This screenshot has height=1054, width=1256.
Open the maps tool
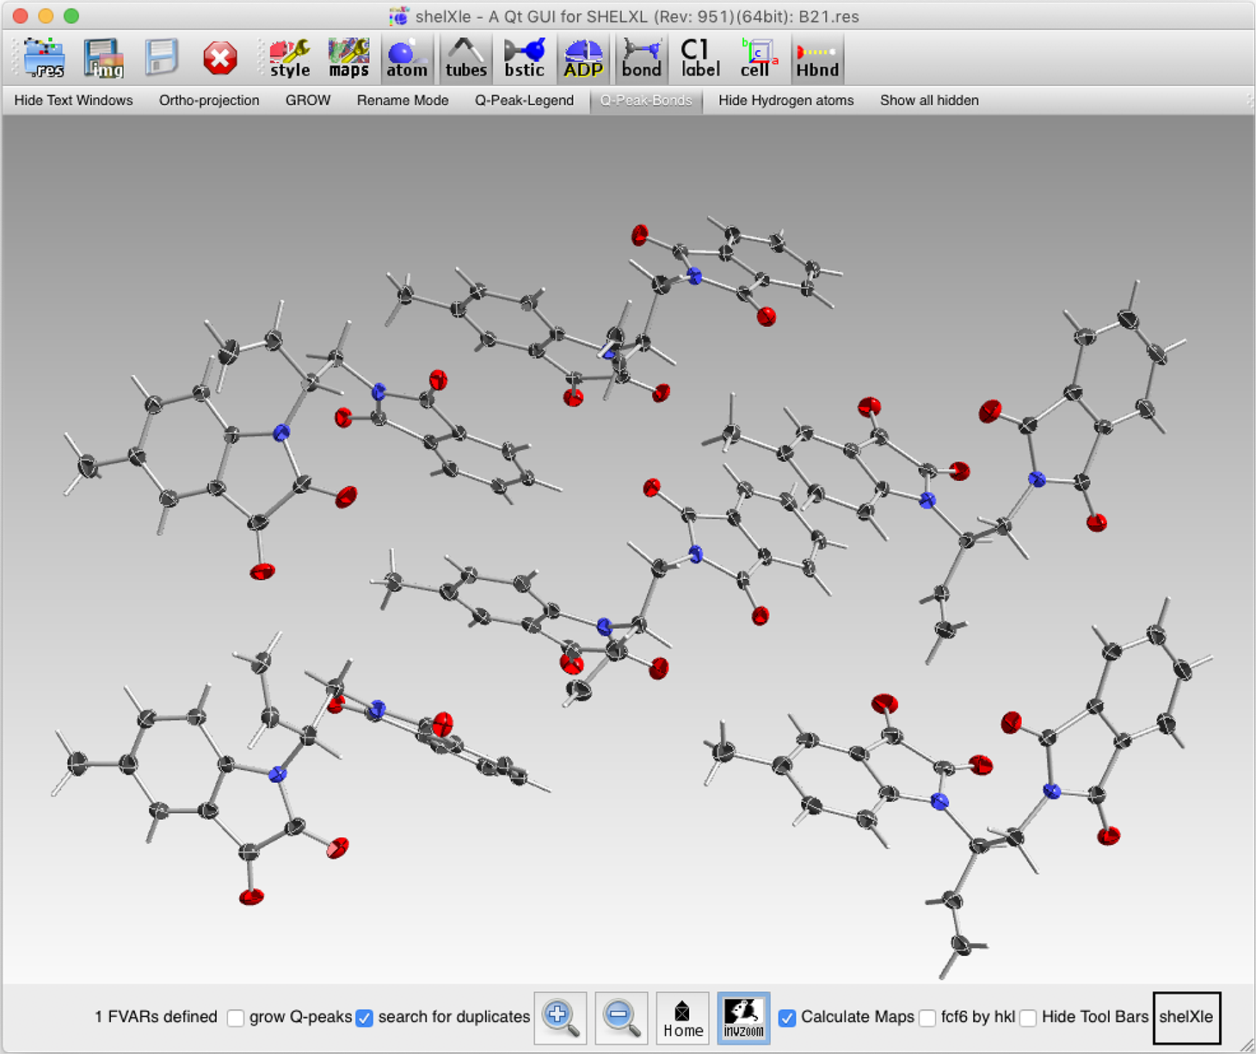click(x=348, y=58)
